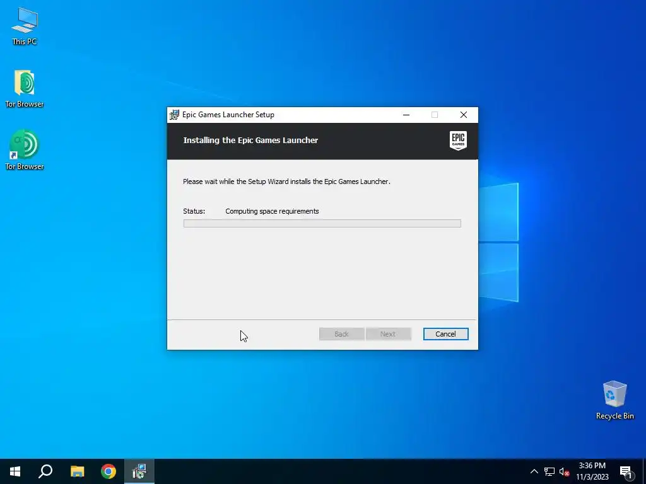Screen dimensions: 646x484
Task: Open File Explorer from the taskbar
Action: coord(77,471)
